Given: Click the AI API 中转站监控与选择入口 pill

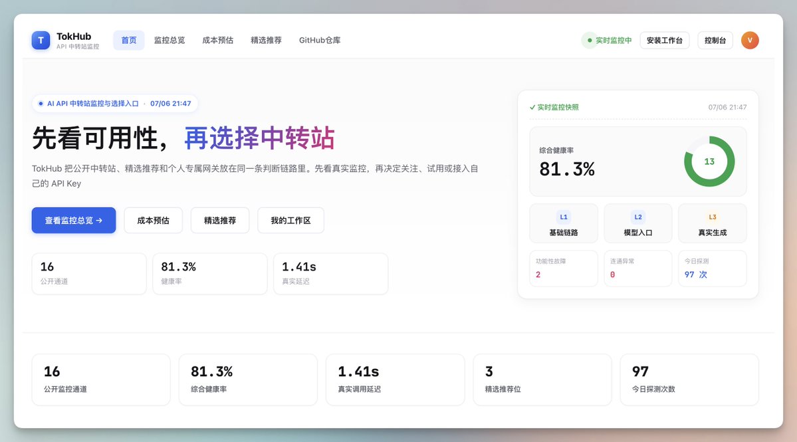Looking at the screenshot, I should point(115,103).
